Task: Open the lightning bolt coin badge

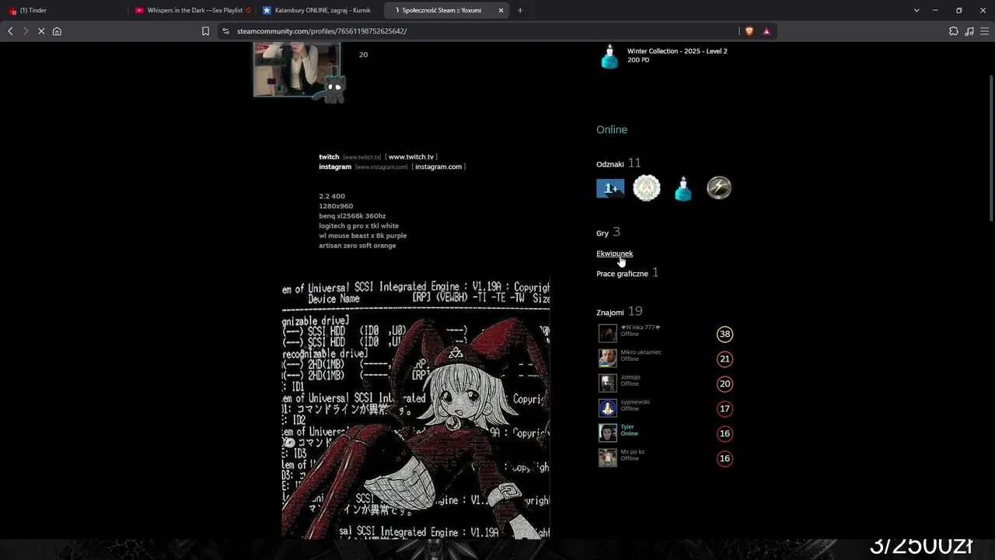Action: (x=719, y=188)
